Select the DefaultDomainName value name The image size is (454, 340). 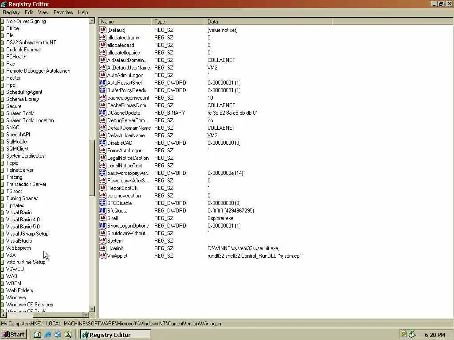point(129,128)
